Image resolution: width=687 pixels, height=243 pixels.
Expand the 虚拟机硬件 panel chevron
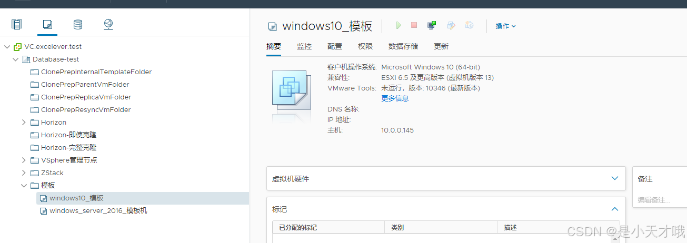(x=614, y=178)
